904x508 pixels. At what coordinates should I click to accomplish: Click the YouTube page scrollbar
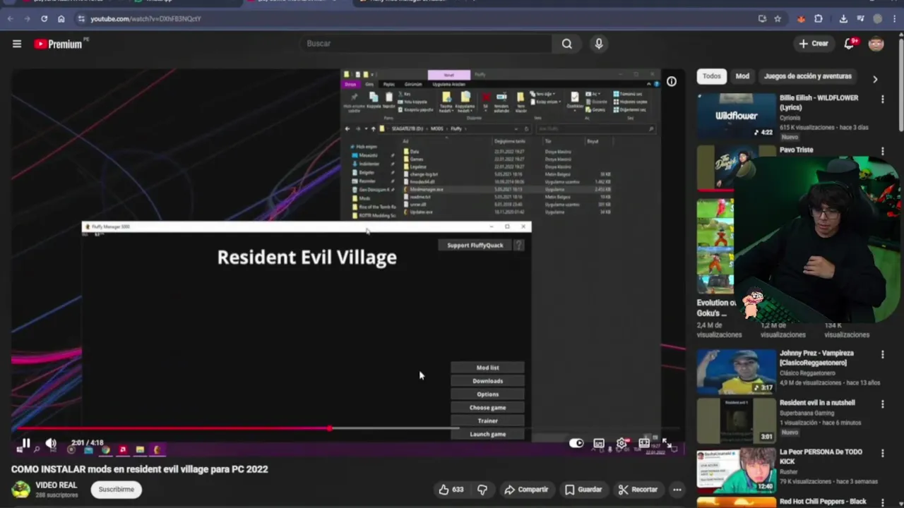(x=900, y=85)
